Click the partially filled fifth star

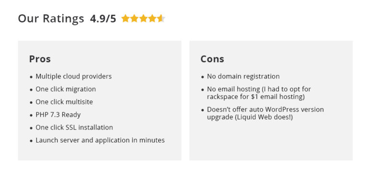[x=161, y=18]
